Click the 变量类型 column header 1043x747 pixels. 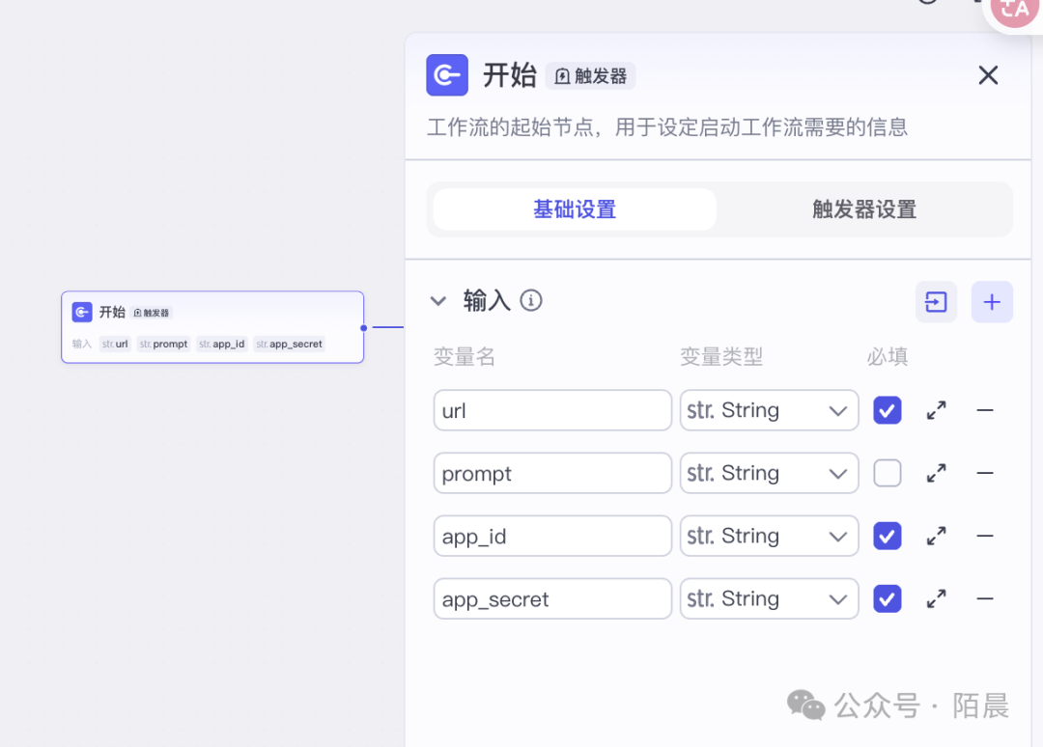pyautogui.click(x=721, y=357)
